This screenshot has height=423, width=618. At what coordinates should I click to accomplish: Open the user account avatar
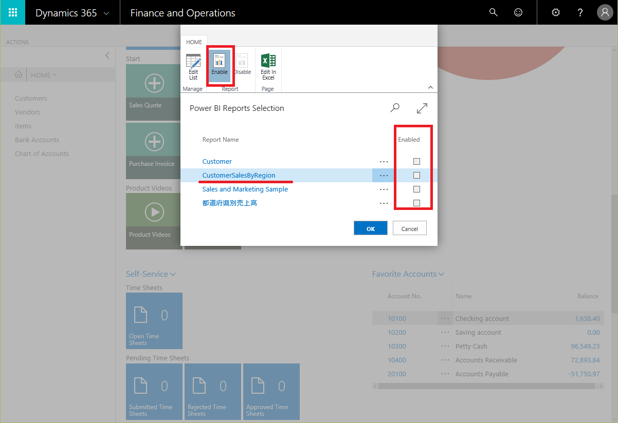click(x=605, y=12)
